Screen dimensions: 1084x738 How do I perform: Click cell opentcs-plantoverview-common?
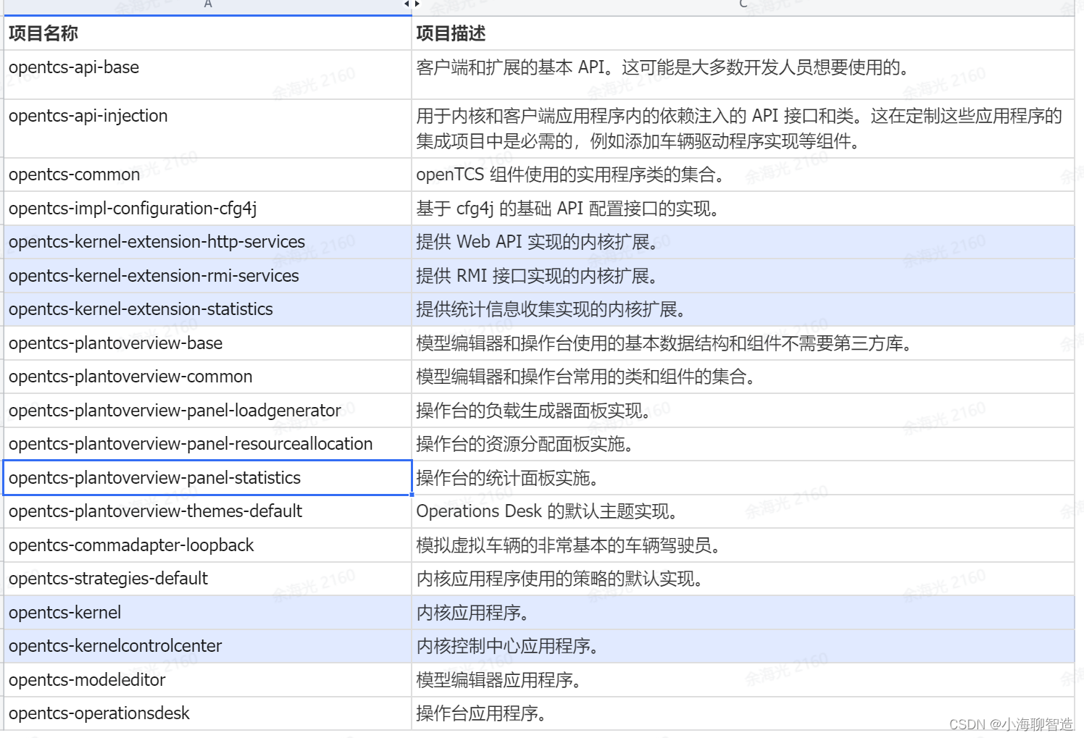(x=207, y=377)
